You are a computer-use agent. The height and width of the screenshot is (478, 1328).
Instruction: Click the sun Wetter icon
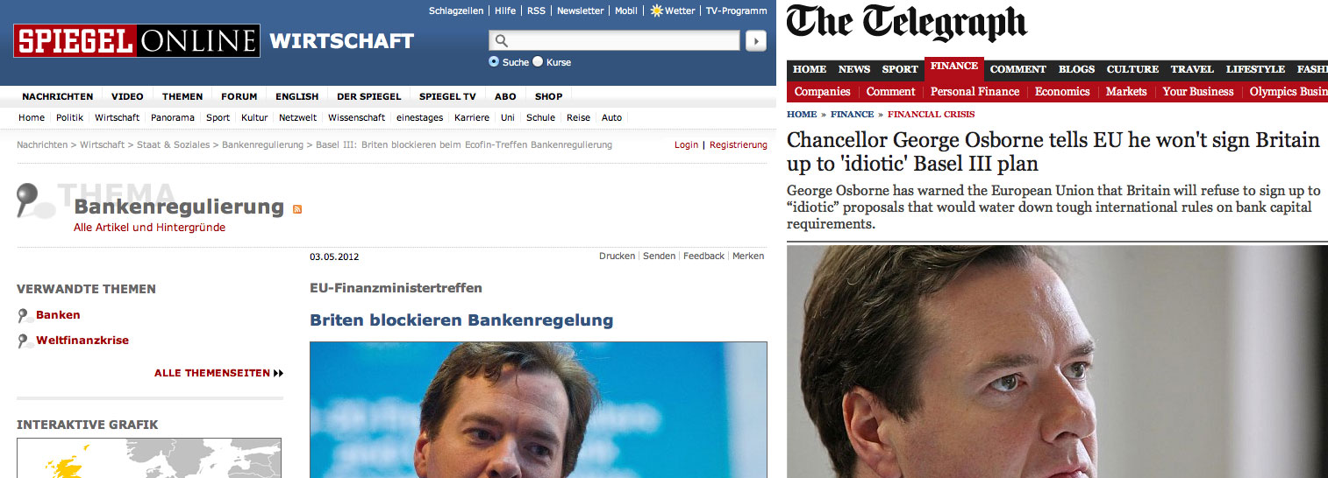pyautogui.click(x=656, y=11)
